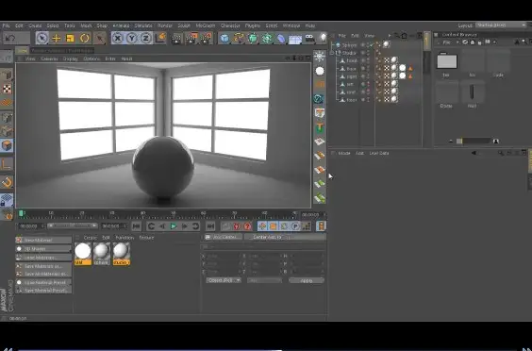Screen dimensions: 532x351
Task: Add a Cube primitive from the toolbar
Action: pos(224,39)
